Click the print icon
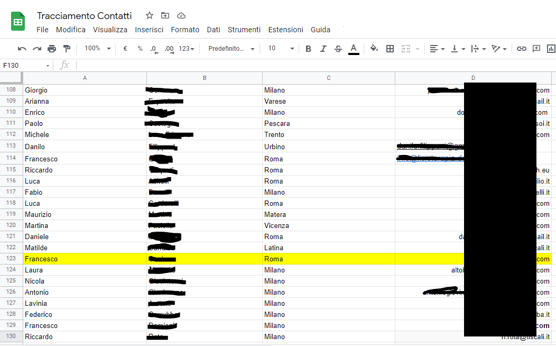The height and width of the screenshot is (346, 556). pyautogui.click(x=52, y=49)
